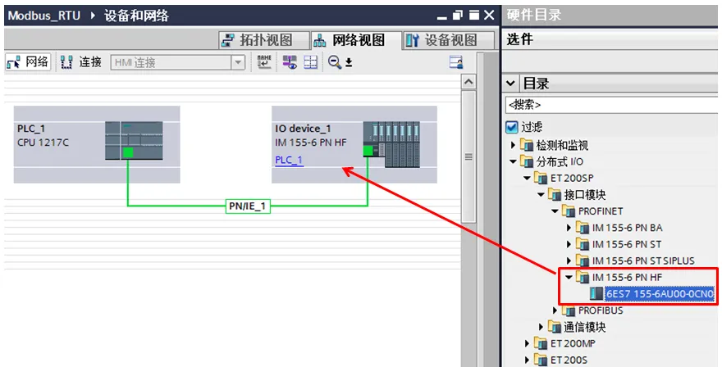The height and width of the screenshot is (367, 722).
Task: Click the PLC_1 assignment link on IO device_1
Action: tap(289, 160)
